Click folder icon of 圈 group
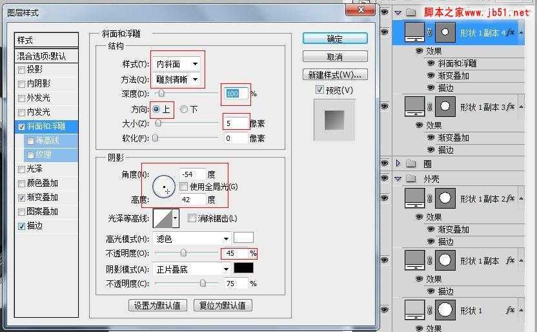 [411, 164]
